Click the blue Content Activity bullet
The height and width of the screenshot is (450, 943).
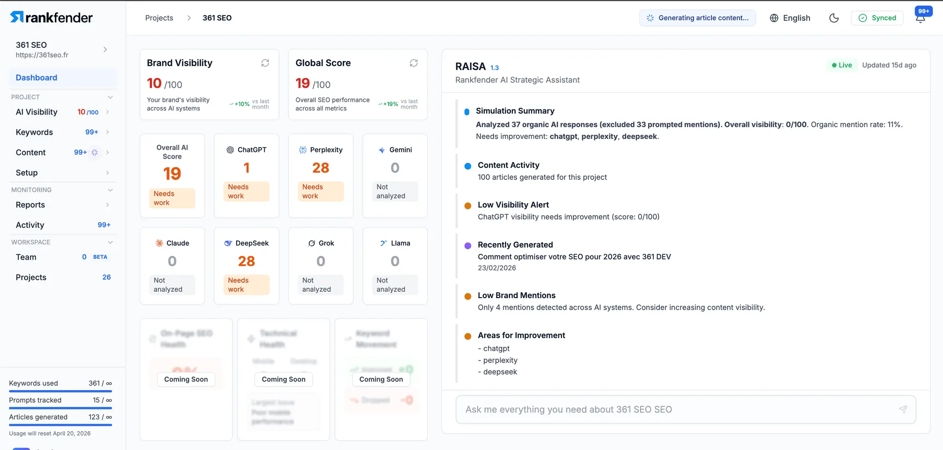[468, 166]
